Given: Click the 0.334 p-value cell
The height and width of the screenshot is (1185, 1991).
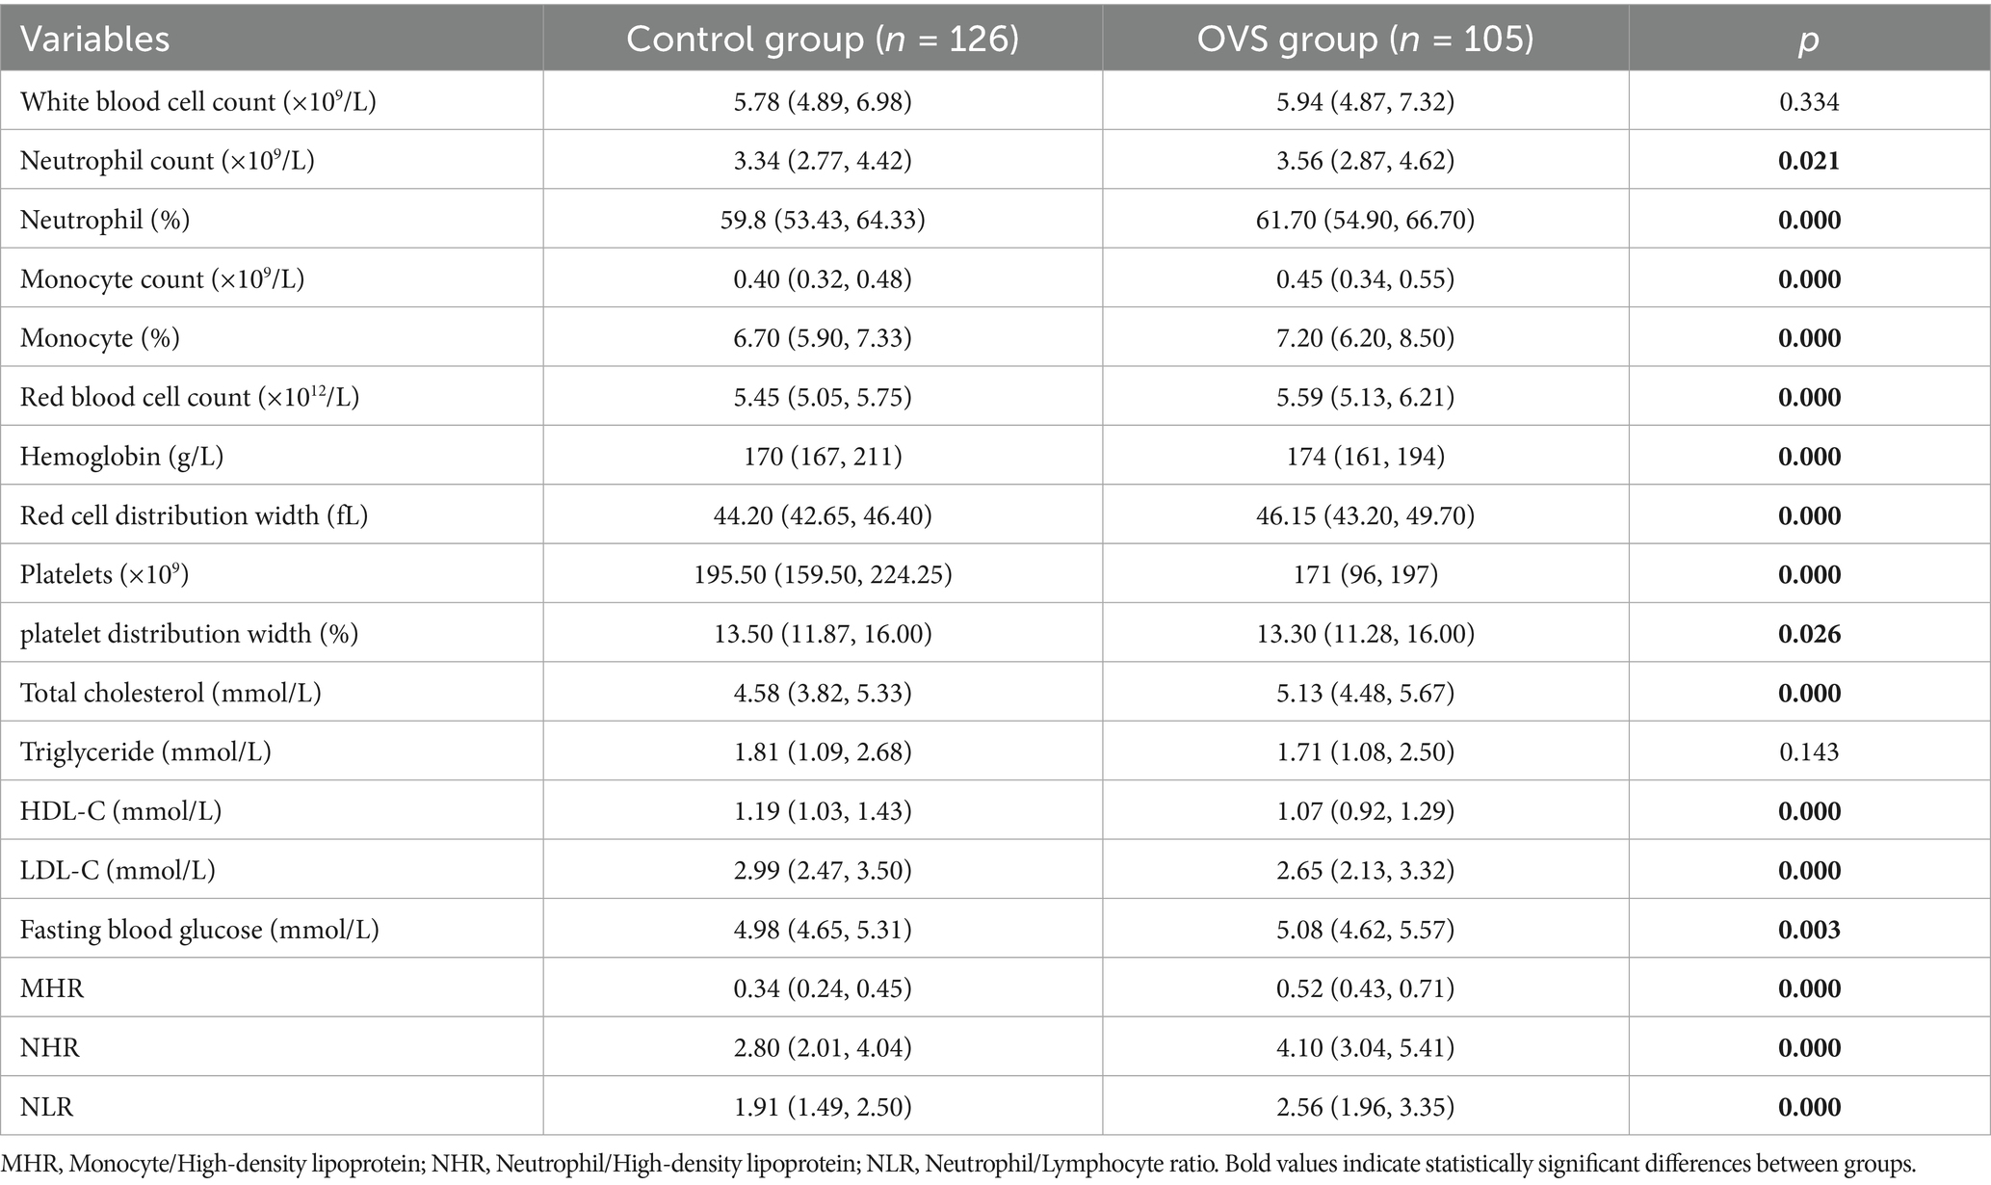Looking at the screenshot, I should (x=1809, y=101).
